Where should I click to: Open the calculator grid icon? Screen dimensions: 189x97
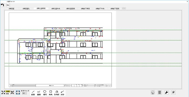pyautogui.click(x=160, y=92)
